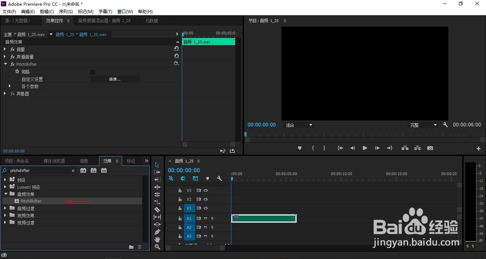The height and width of the screenshot is (259, 486).
Task: Collapse the 音频效果 folder
Action: (5, 194)
